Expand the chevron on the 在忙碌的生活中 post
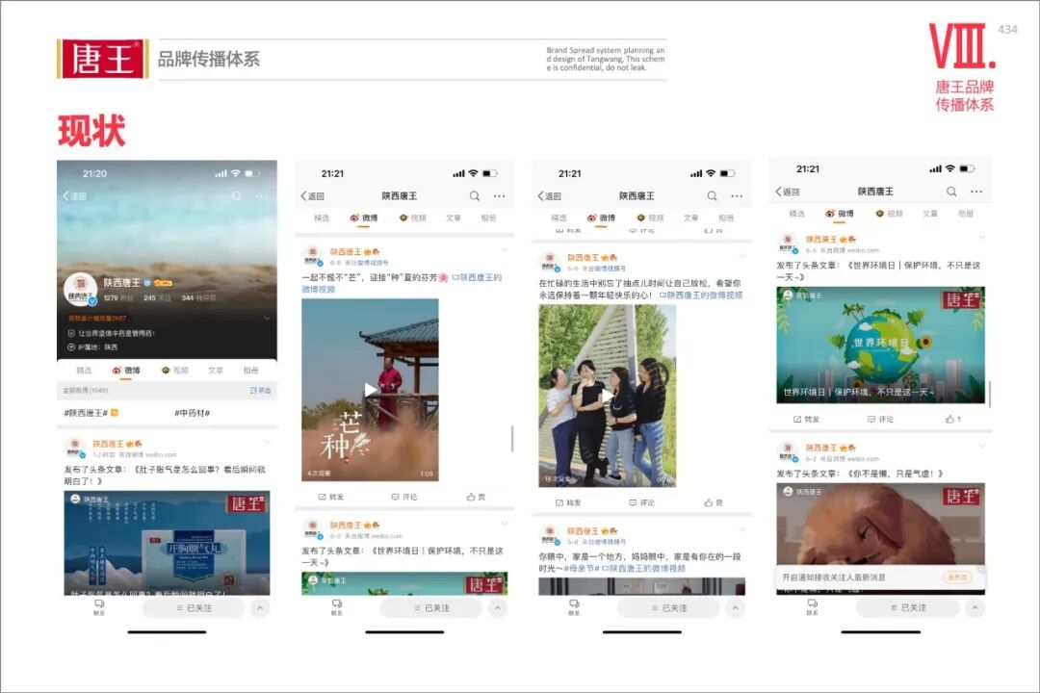The width and height of the screenshot is (1040, 693). coord(741,256)
